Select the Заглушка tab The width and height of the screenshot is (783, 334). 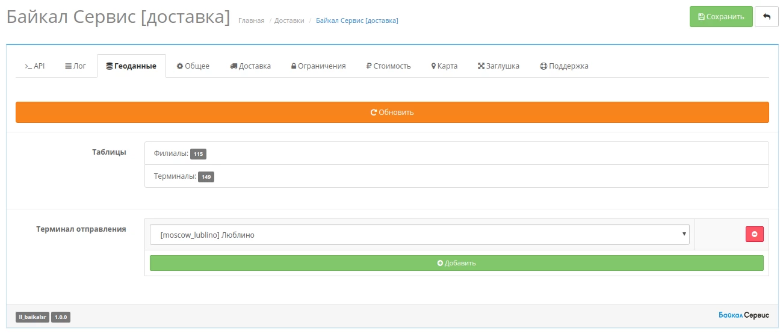(x=498, y=66)
